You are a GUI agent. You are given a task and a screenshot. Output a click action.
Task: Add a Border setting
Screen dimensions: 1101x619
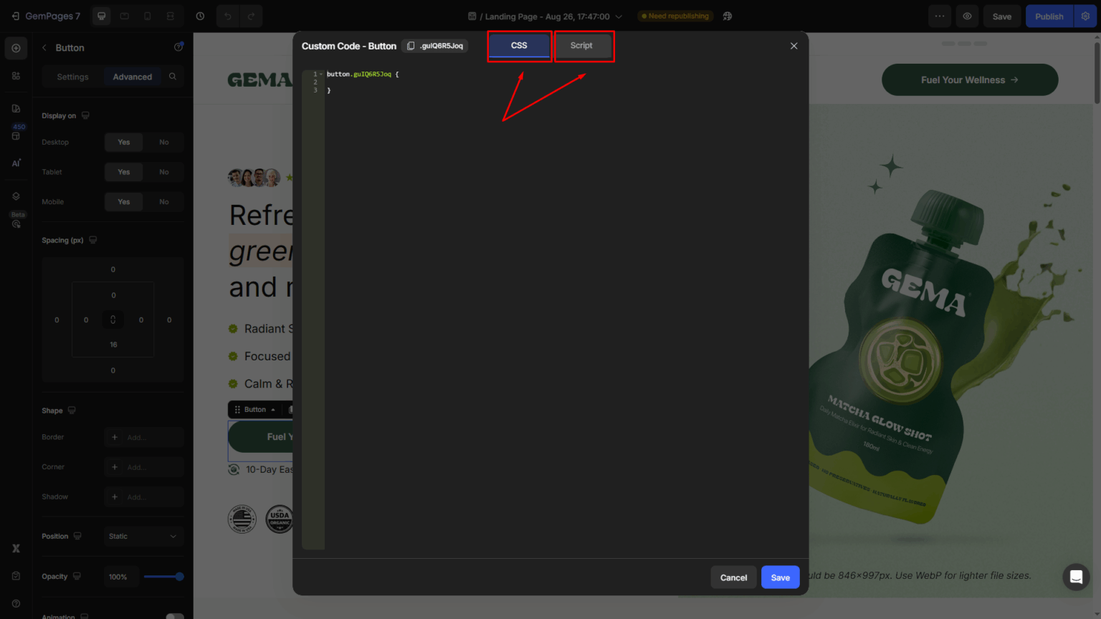coord(143,437)
